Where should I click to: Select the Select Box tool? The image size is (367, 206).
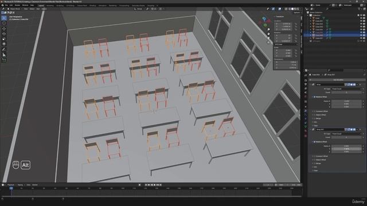click(4, 18)
